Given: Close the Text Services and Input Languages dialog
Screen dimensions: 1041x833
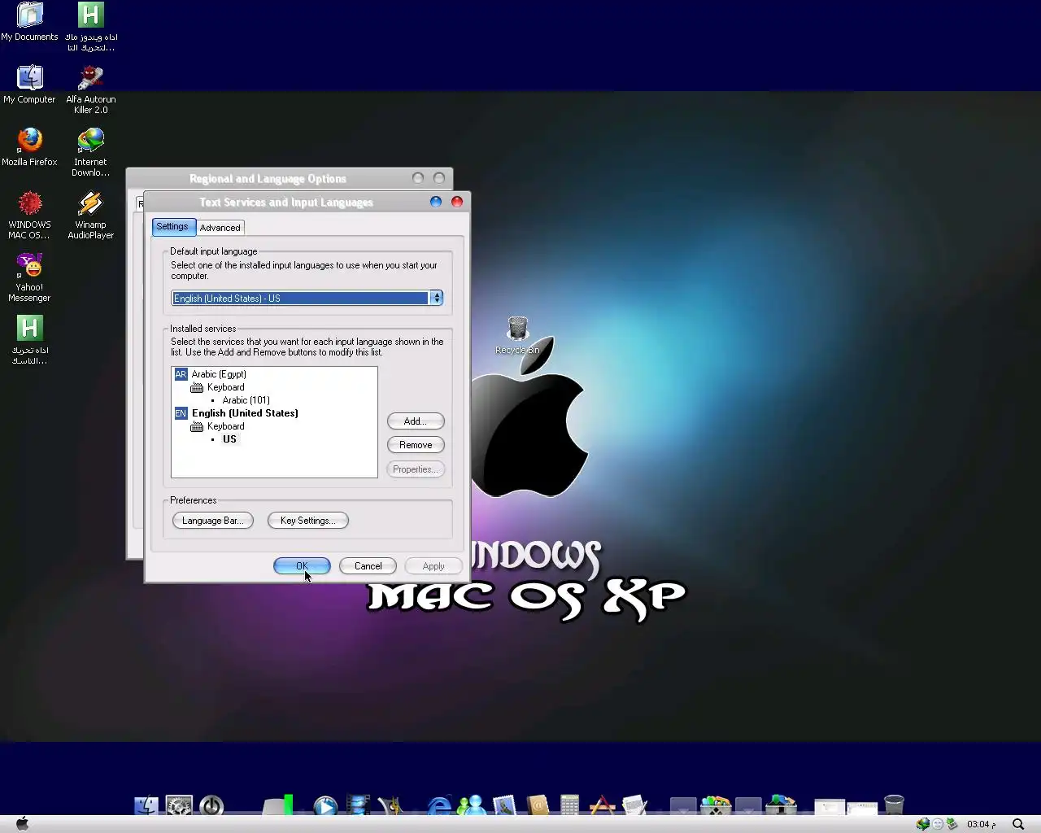Looking at the screenshot, I should pos(457,202).
